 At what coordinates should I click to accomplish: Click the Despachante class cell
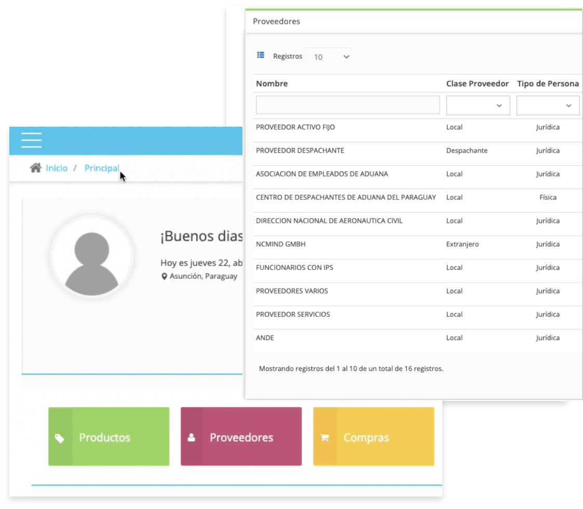(467, 150)
